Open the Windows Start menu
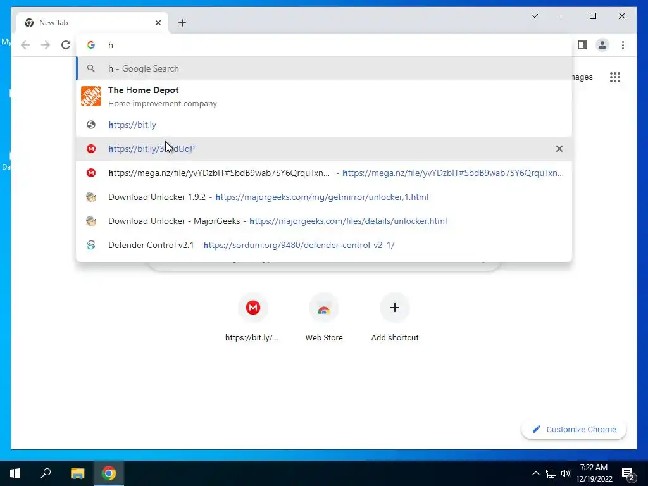The image size is (648, 486). click(x=15, y=473)
